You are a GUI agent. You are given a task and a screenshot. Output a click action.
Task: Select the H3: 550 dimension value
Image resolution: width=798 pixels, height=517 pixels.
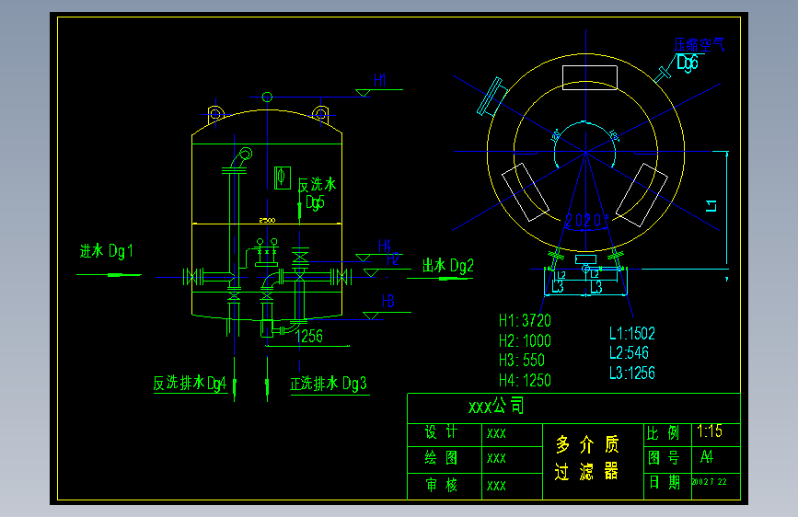(x=522, y=361)
